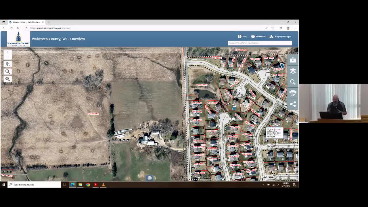
Task: Click the round basemap toggle at map bottom
Action: point(149,178)
